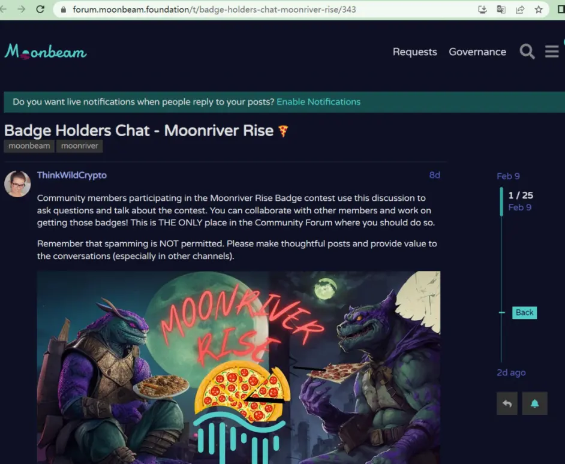This screenshot has height=464, width=565.
Task: Go forward with the browser forward arrow
Action: coord(21,10)
